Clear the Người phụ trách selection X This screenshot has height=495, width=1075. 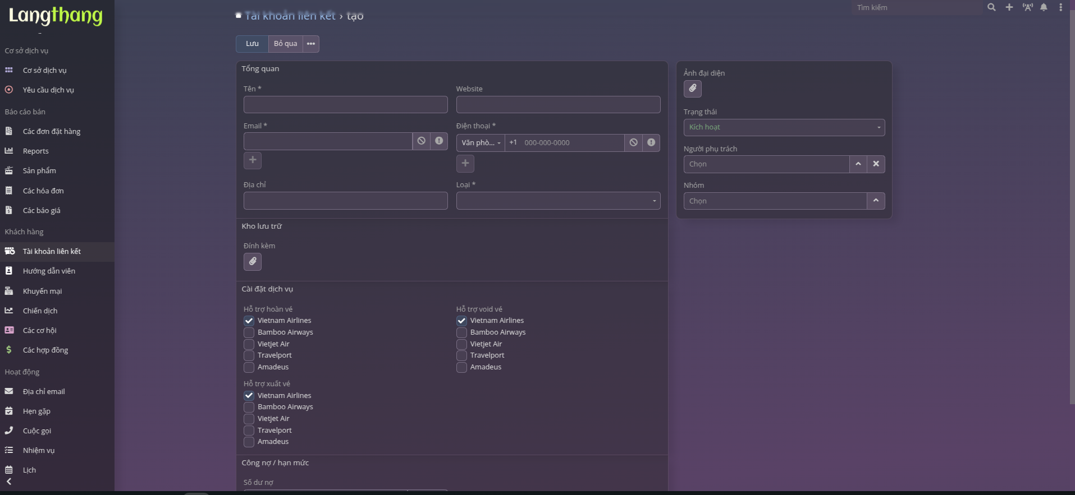876,164
